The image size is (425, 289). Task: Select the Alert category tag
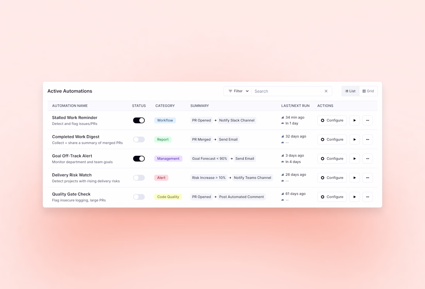(x=161, y=178)
